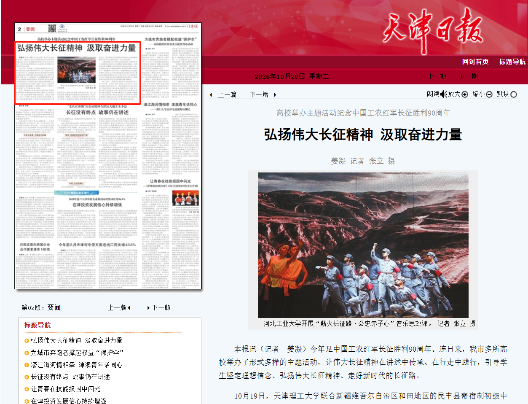Click the highlighted 弘扬伟大长征精神 article on page thumbnail

coord(78,73)
